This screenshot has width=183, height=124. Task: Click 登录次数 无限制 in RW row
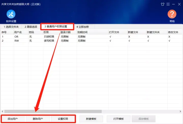click(x=65, y=41)
